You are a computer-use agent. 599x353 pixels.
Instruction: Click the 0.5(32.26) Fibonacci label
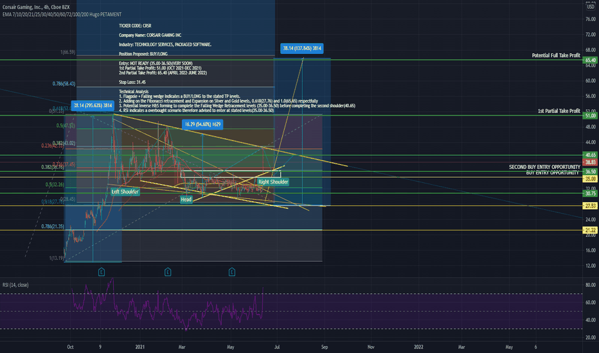coord(55,184)
